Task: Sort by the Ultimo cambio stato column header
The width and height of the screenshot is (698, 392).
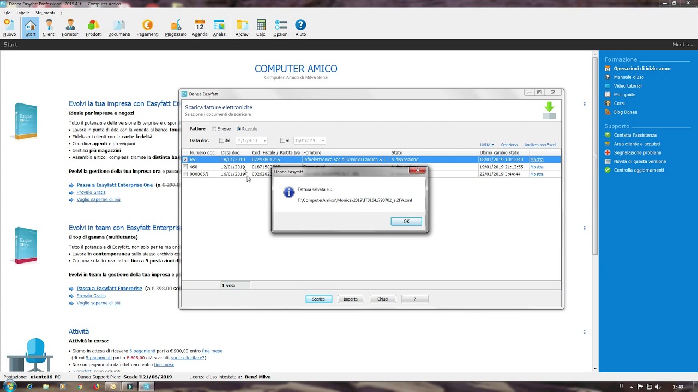Action: pyautogui.click(x=503, y=152)
